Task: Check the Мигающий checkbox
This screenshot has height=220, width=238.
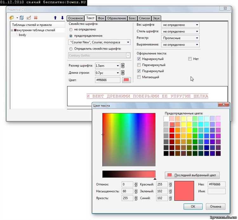Action: coord(139,77)
